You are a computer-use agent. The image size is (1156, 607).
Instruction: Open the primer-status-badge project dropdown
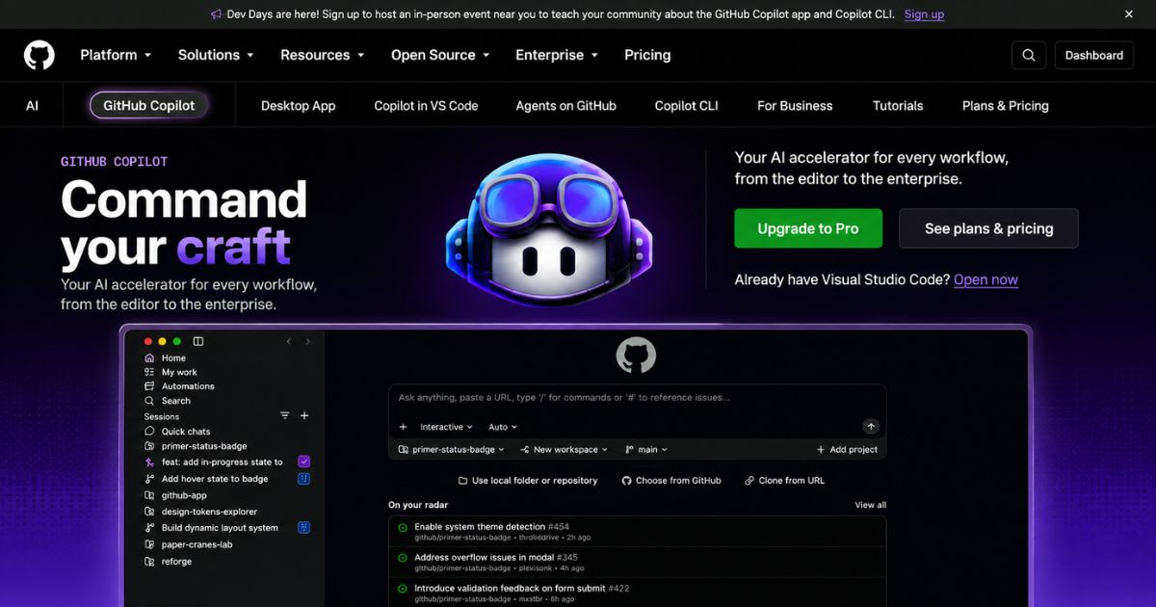[x=451, y=449]
